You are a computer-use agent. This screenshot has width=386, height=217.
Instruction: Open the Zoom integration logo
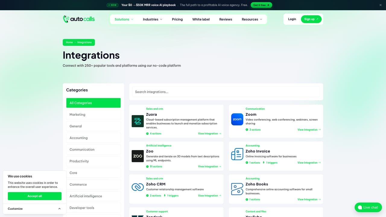pos(237,119)
